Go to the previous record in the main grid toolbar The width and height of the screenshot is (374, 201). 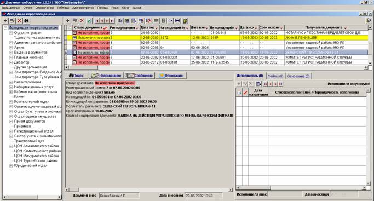pyautogui.click(x=102, y=21)
